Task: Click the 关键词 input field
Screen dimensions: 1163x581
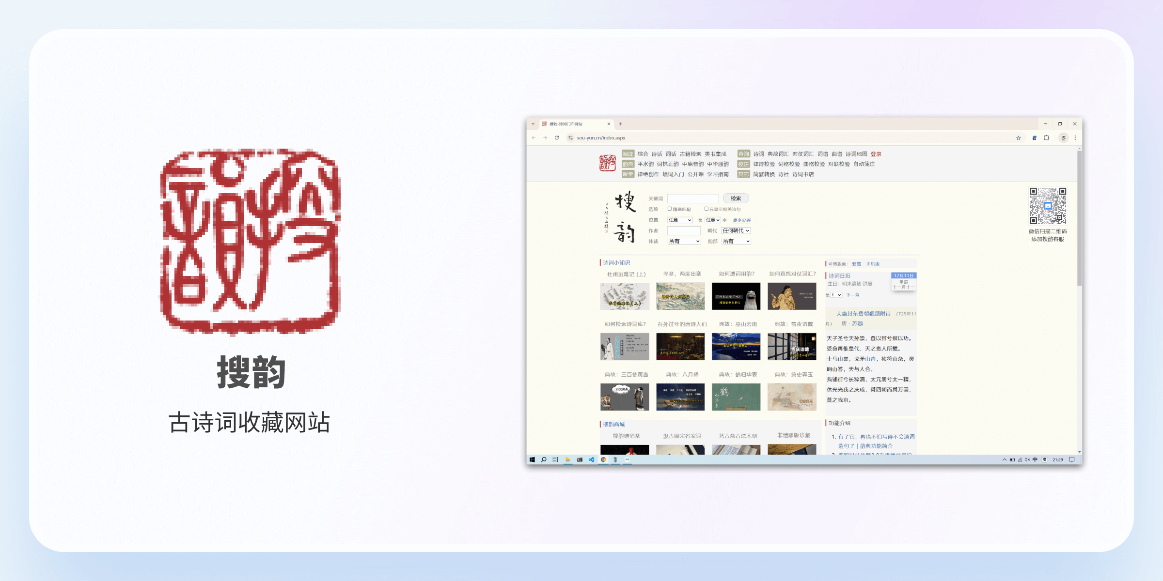Action: [x=693, y=199]
